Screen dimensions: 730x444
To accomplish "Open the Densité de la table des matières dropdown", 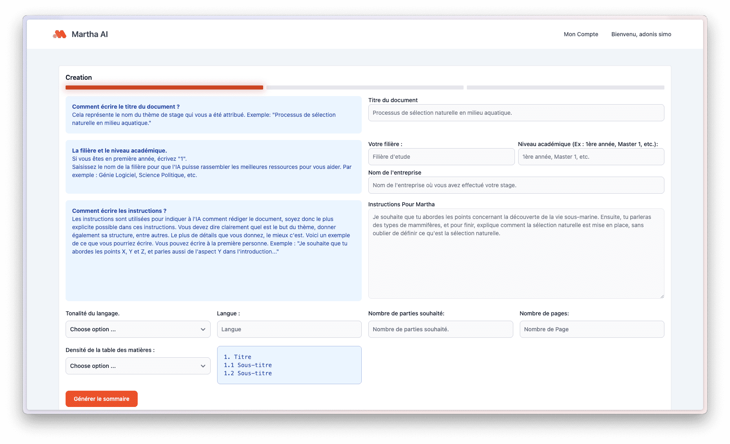I will (x=138, y=366).
